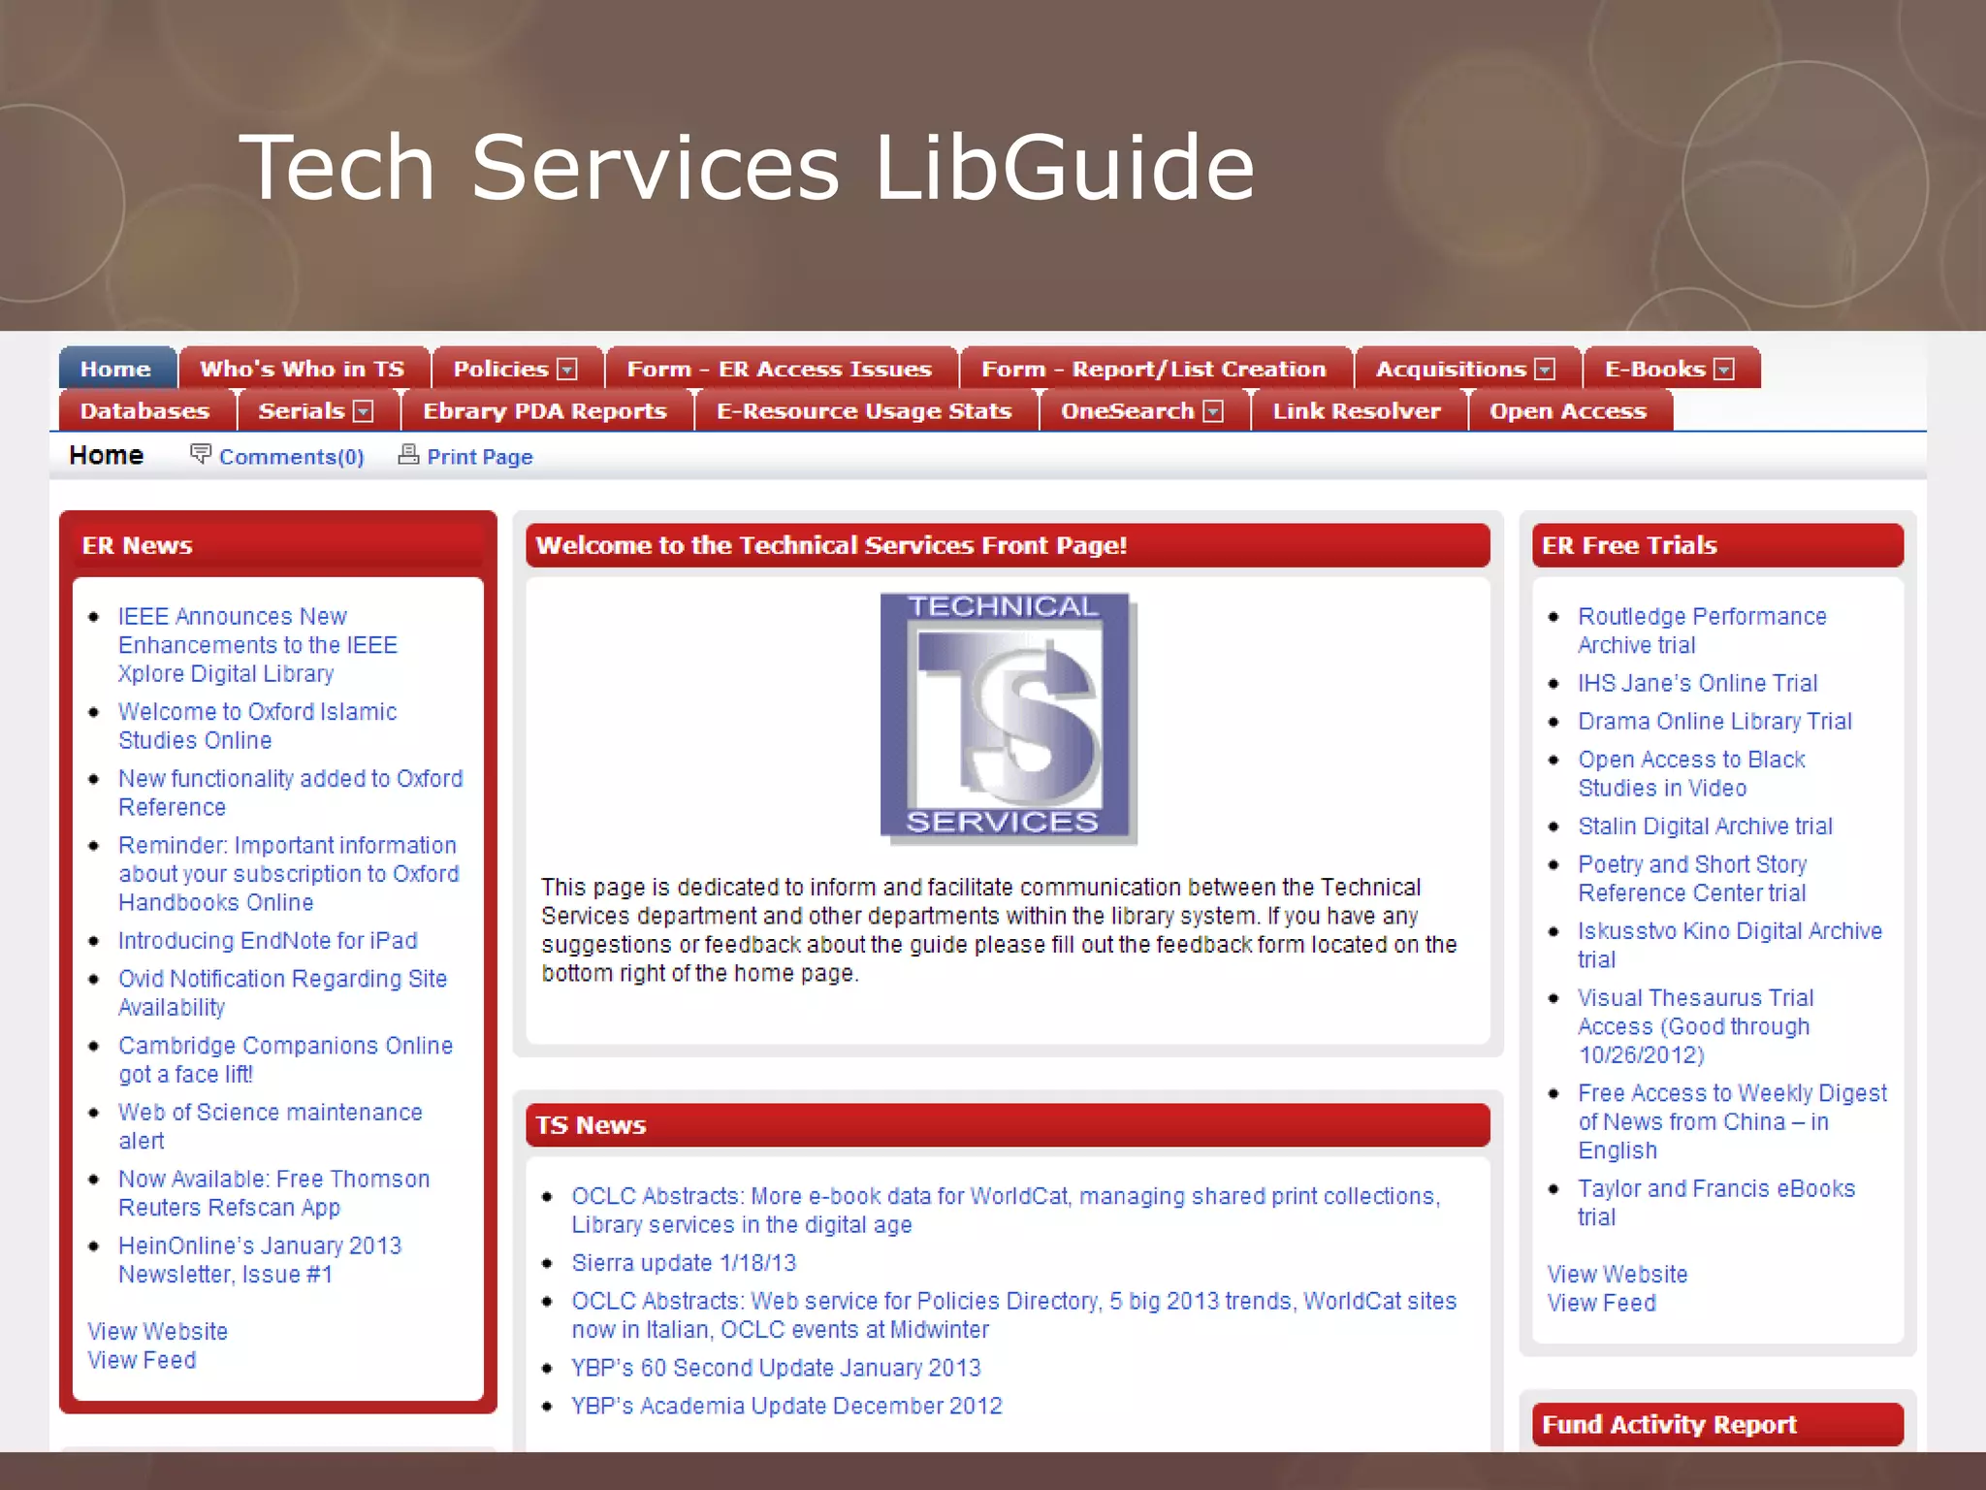1986x1490 pixels.
Task: Click the Comments speech bubble icon
Action: tap(201, 454)
